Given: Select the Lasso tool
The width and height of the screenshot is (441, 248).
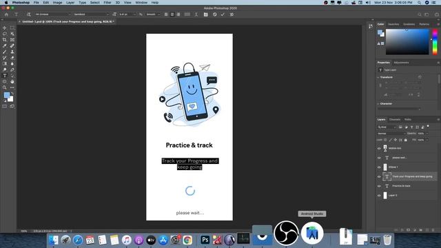Looking at the screenshot, I should 5,34.
